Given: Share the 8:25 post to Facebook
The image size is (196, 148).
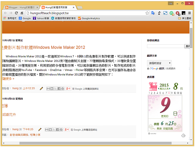Looking at the screenshot, I should tap(57, 130).
